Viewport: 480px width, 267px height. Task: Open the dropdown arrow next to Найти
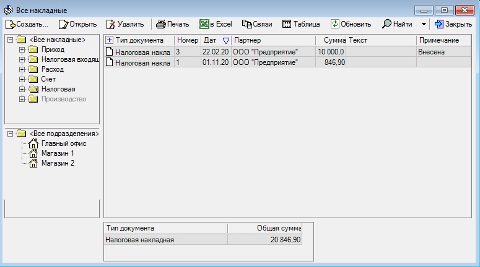(x=424, y=24)
